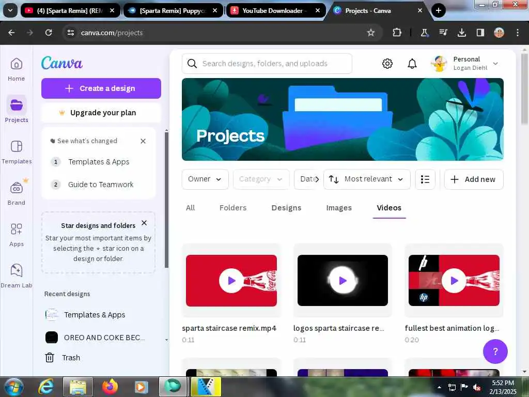Viewport: 529px width, 397px height.
Task: Switch to the YouTube Downloader browser tab
Action: point(275,11)
